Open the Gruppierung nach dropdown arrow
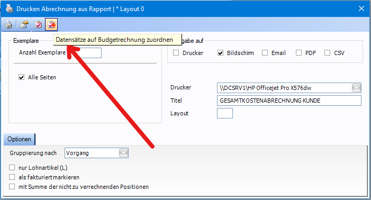 pyautogui.click(x=123, y=153)
